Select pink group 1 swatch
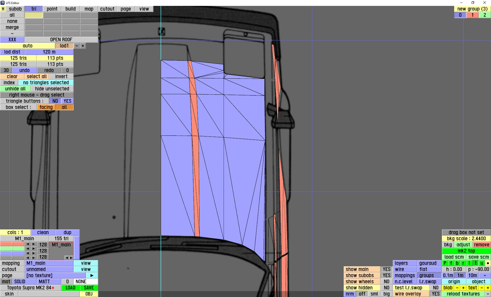The image size is (491, 297). click(472, 15)
